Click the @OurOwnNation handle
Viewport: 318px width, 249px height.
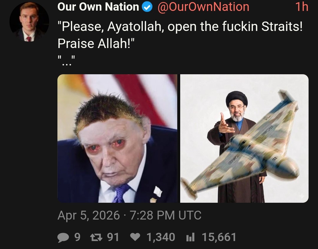point(203,7)
